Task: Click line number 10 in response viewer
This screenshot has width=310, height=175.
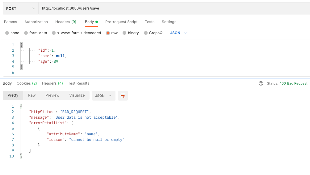Action: [x=12, y=156]
